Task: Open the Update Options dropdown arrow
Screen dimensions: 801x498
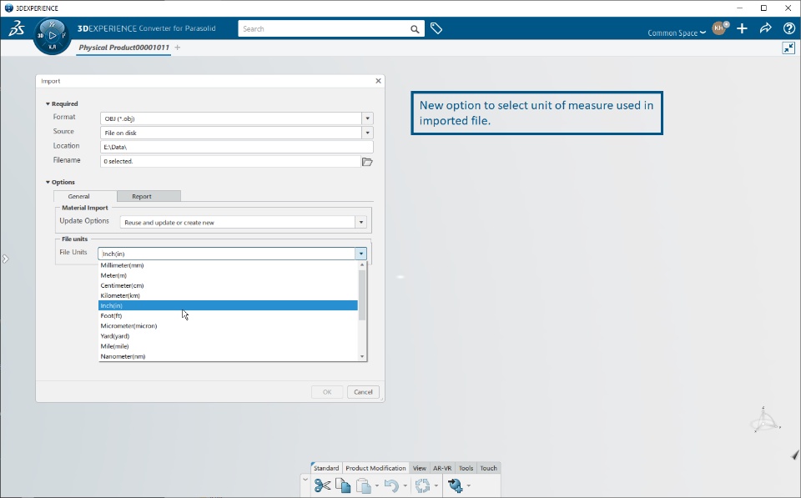Action: [361, 222]
